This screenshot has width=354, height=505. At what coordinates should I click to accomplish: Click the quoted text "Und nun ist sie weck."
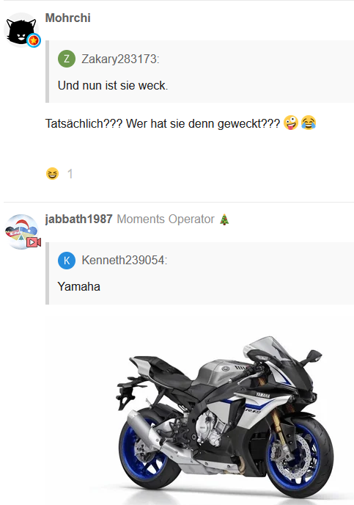113,86
